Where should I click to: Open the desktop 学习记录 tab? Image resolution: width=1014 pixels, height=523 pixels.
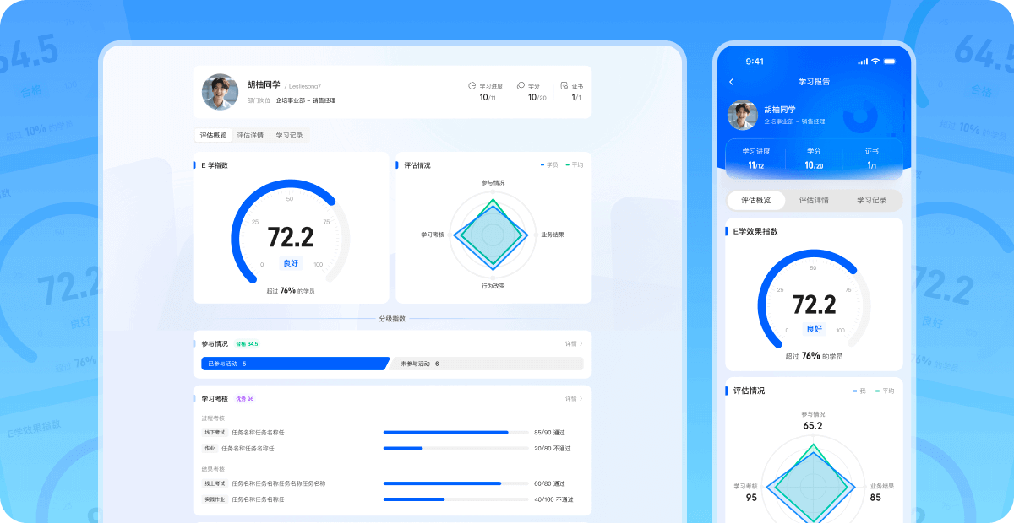(289, 135)
